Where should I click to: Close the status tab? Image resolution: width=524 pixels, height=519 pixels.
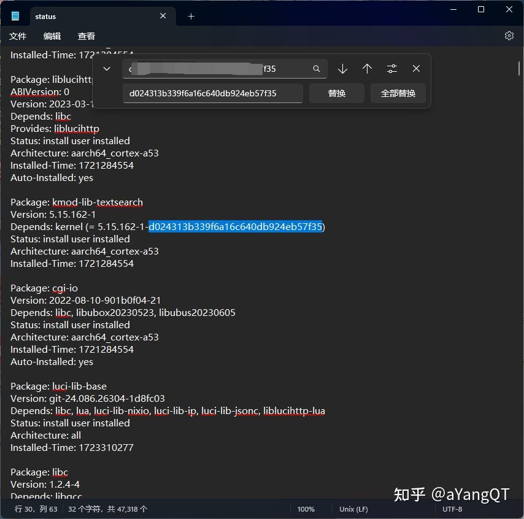pos(163,16)
